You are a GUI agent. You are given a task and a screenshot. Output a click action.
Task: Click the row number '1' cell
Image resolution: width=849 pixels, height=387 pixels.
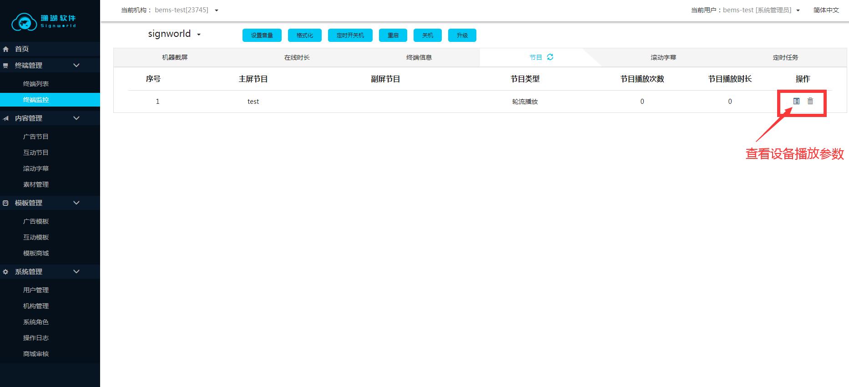(157, 102)
